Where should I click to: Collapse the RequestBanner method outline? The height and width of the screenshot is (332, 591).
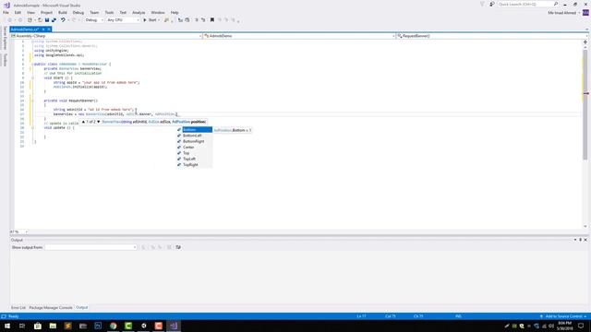coord(32,101)
